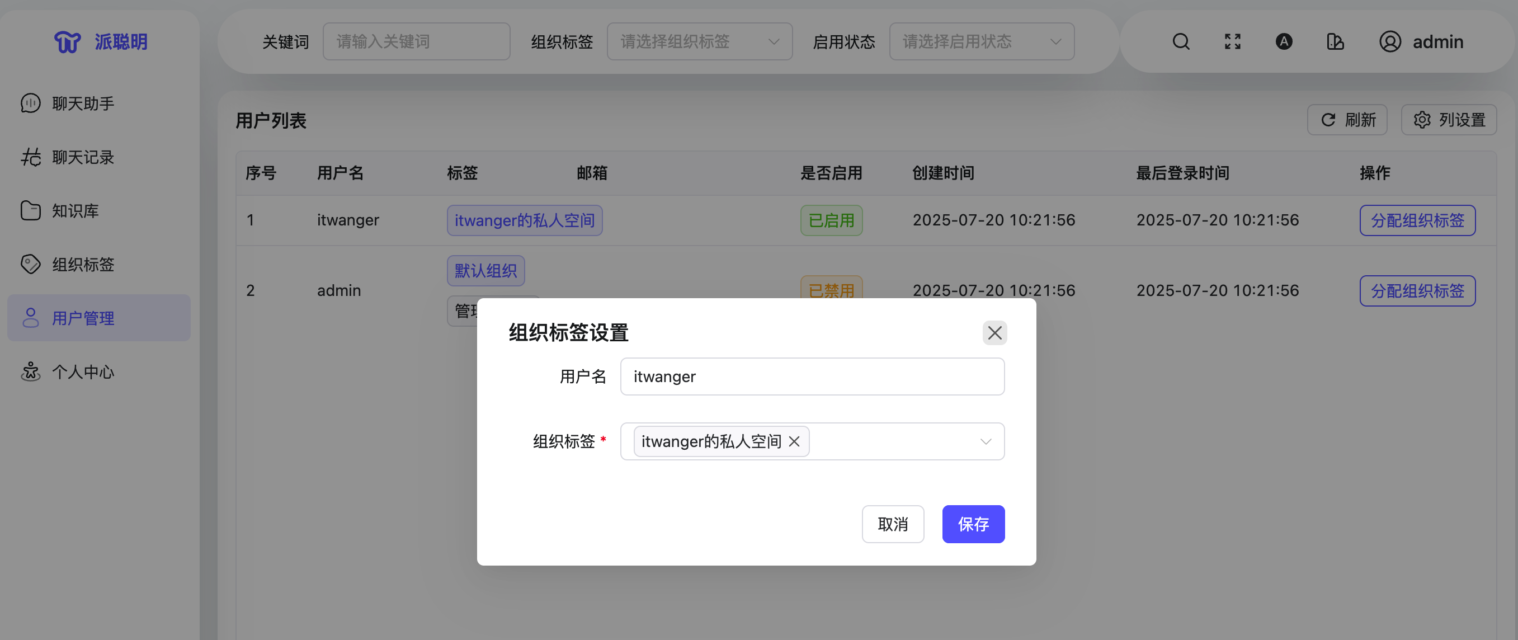The height and width of the screenshot is (640, 1518).
Task: Open 聊天助手 in the sidebar
Action: 83,103
